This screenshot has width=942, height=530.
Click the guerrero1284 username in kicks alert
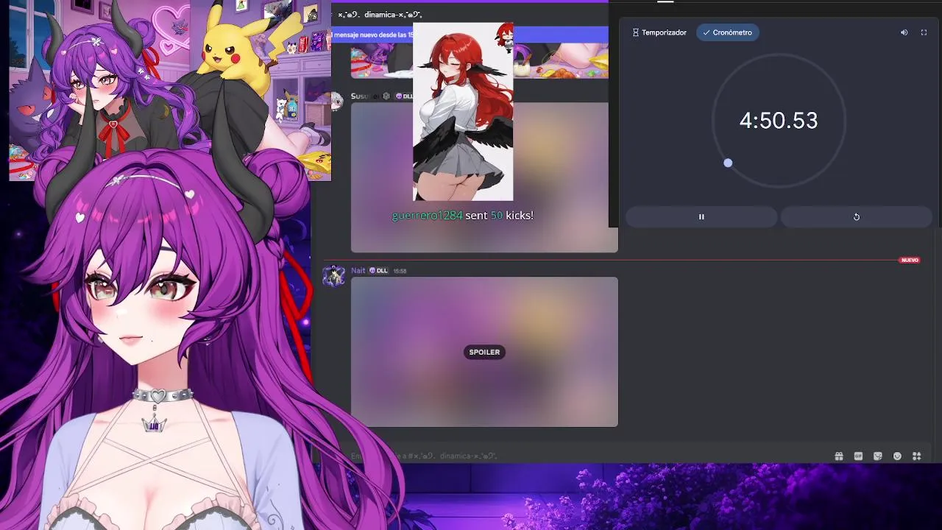click(427, 216)
